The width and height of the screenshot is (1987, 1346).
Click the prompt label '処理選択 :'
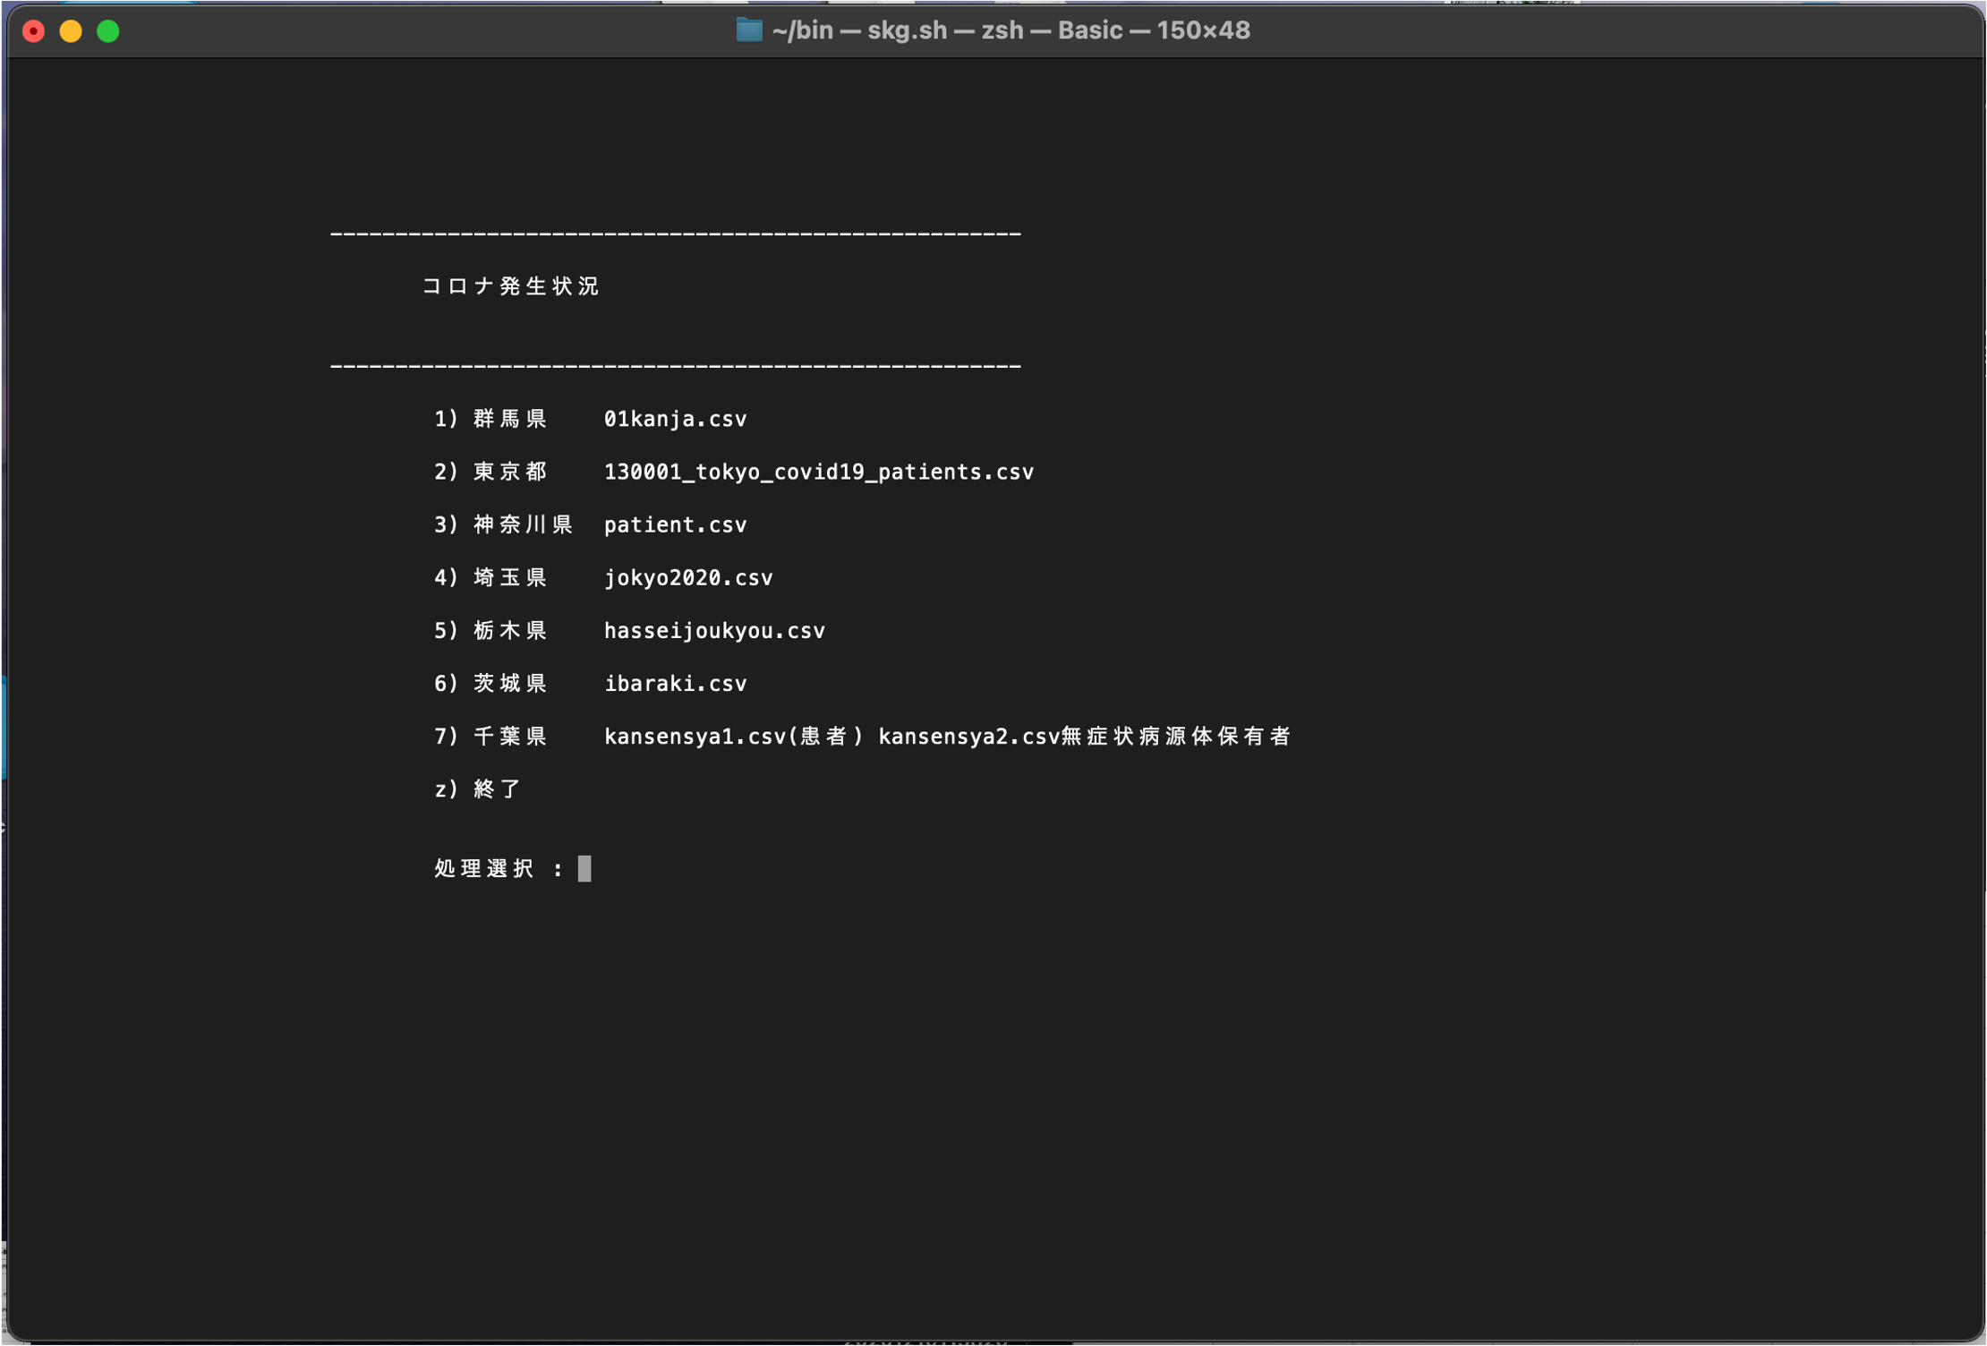pos(499,868)
